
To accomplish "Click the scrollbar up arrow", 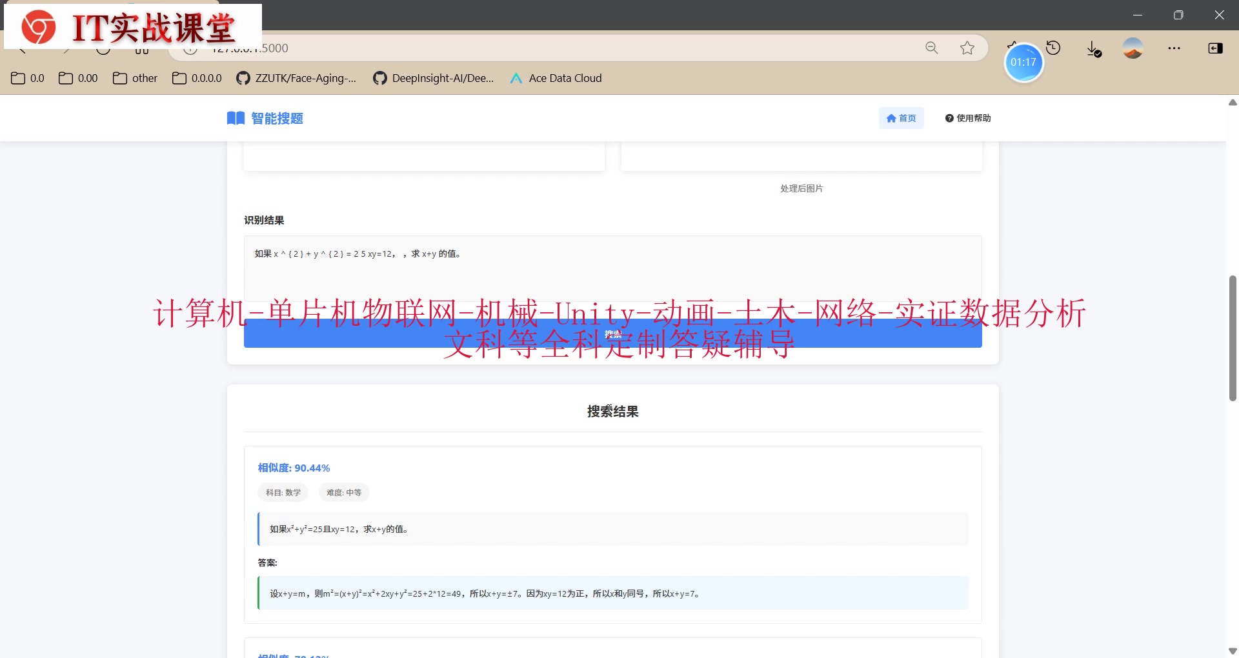I will (x=1233, y=103).
